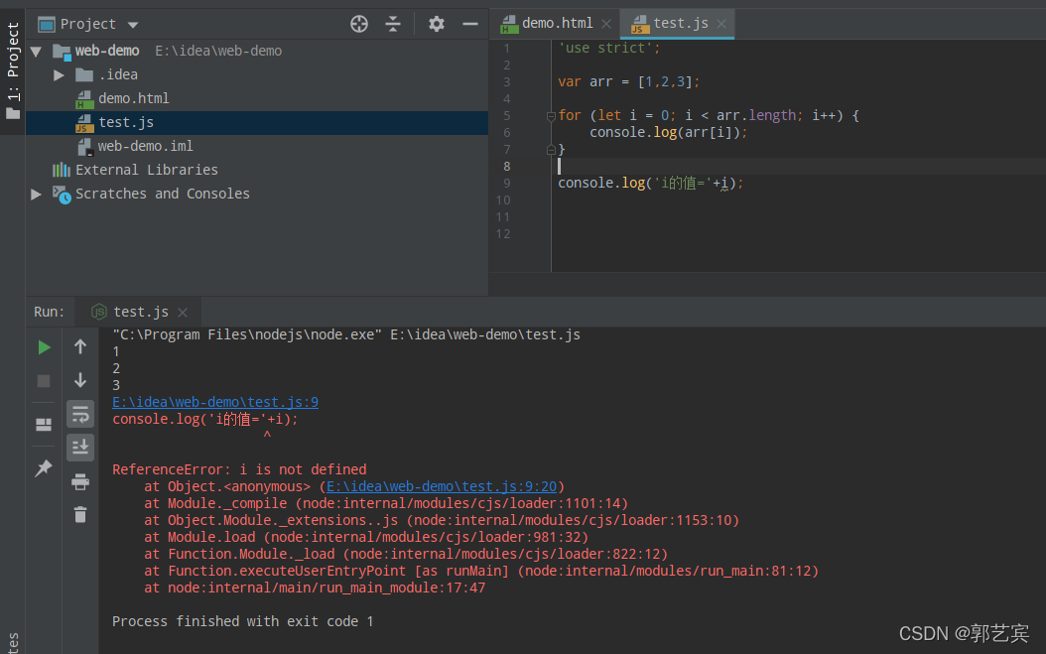The width and height of the screenshot is (1046, 654).
Task: Click the Run: label of the tool window
Action: point(50,312)
